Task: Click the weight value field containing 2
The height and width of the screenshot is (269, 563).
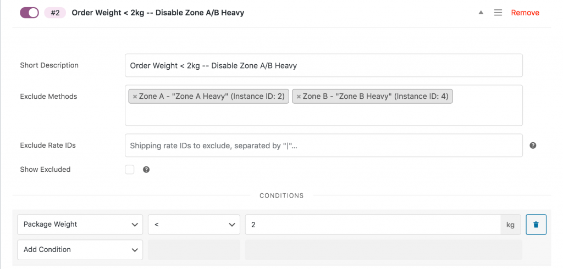Action: point(373,225)
